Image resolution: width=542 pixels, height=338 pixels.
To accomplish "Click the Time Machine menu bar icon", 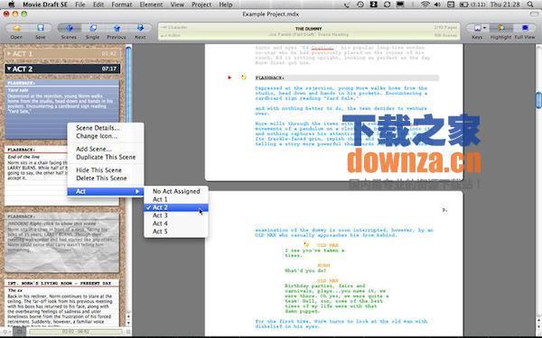I will click(360, 5).
